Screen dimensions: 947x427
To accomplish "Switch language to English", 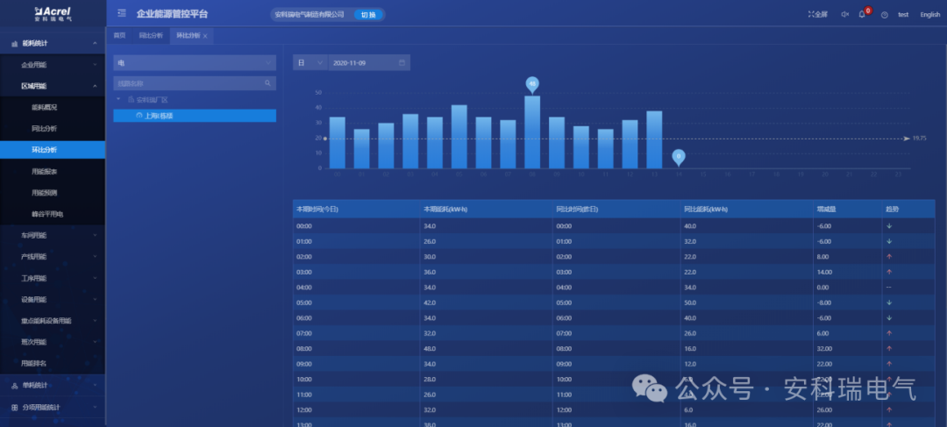I will 930,15.
